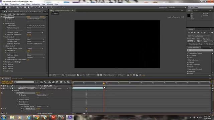214x120 pixels.
Task: Open the Effect menu
Action: 28,4
